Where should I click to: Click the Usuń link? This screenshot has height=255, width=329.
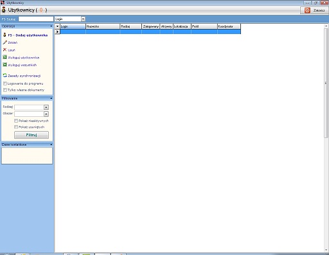12,50
